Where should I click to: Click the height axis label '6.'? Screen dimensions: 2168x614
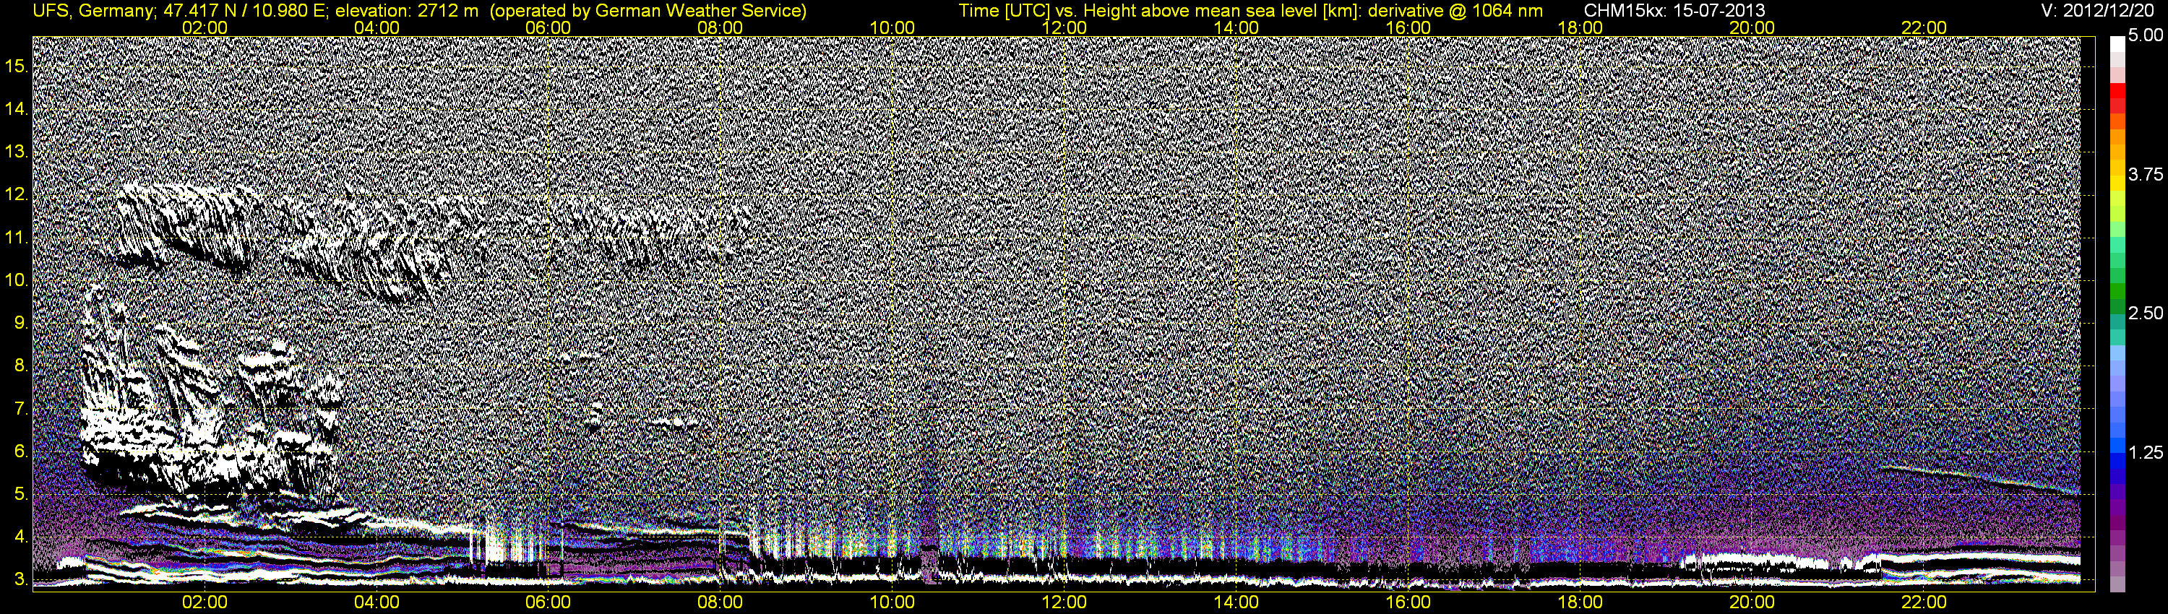pos(21,451)
